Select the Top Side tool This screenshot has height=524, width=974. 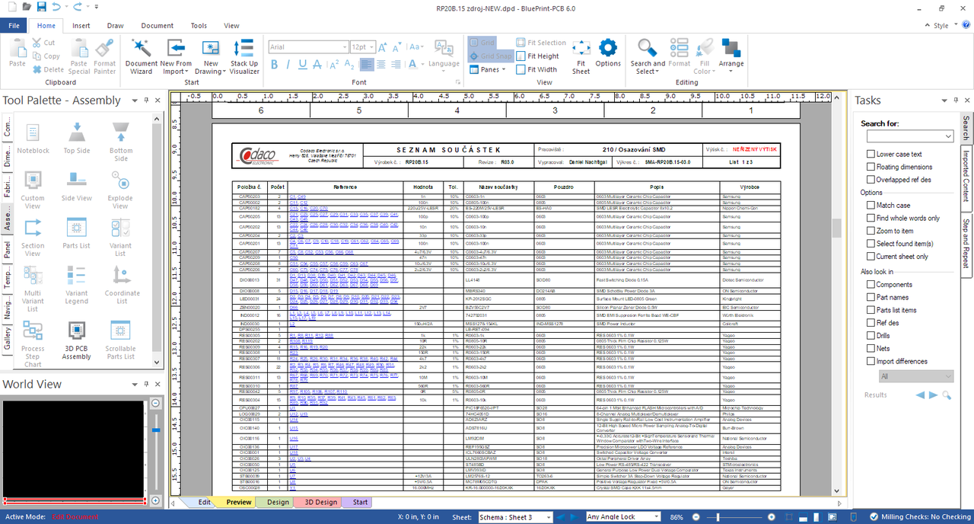click(76, 138)
